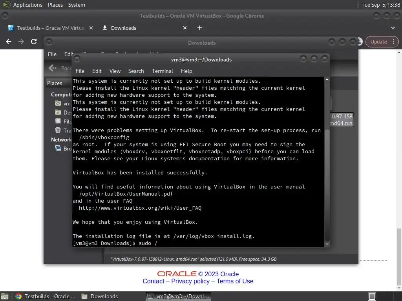
Task: Click the Chrome Update button
Action: click(x=378, y=42)
